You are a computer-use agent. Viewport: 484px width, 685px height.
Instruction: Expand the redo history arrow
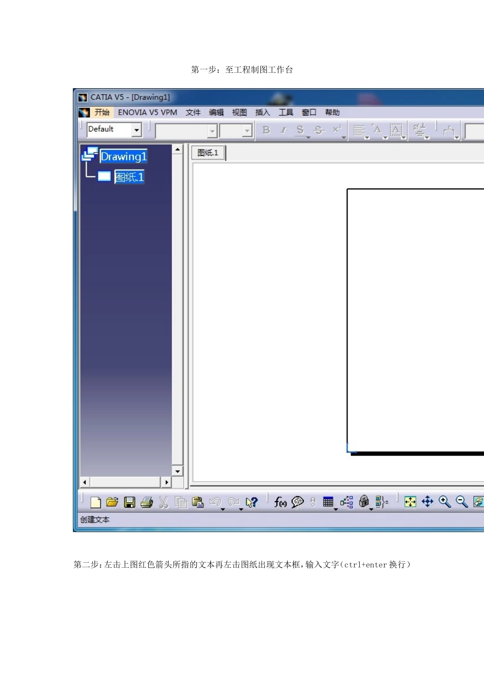(x=241, y=509)
